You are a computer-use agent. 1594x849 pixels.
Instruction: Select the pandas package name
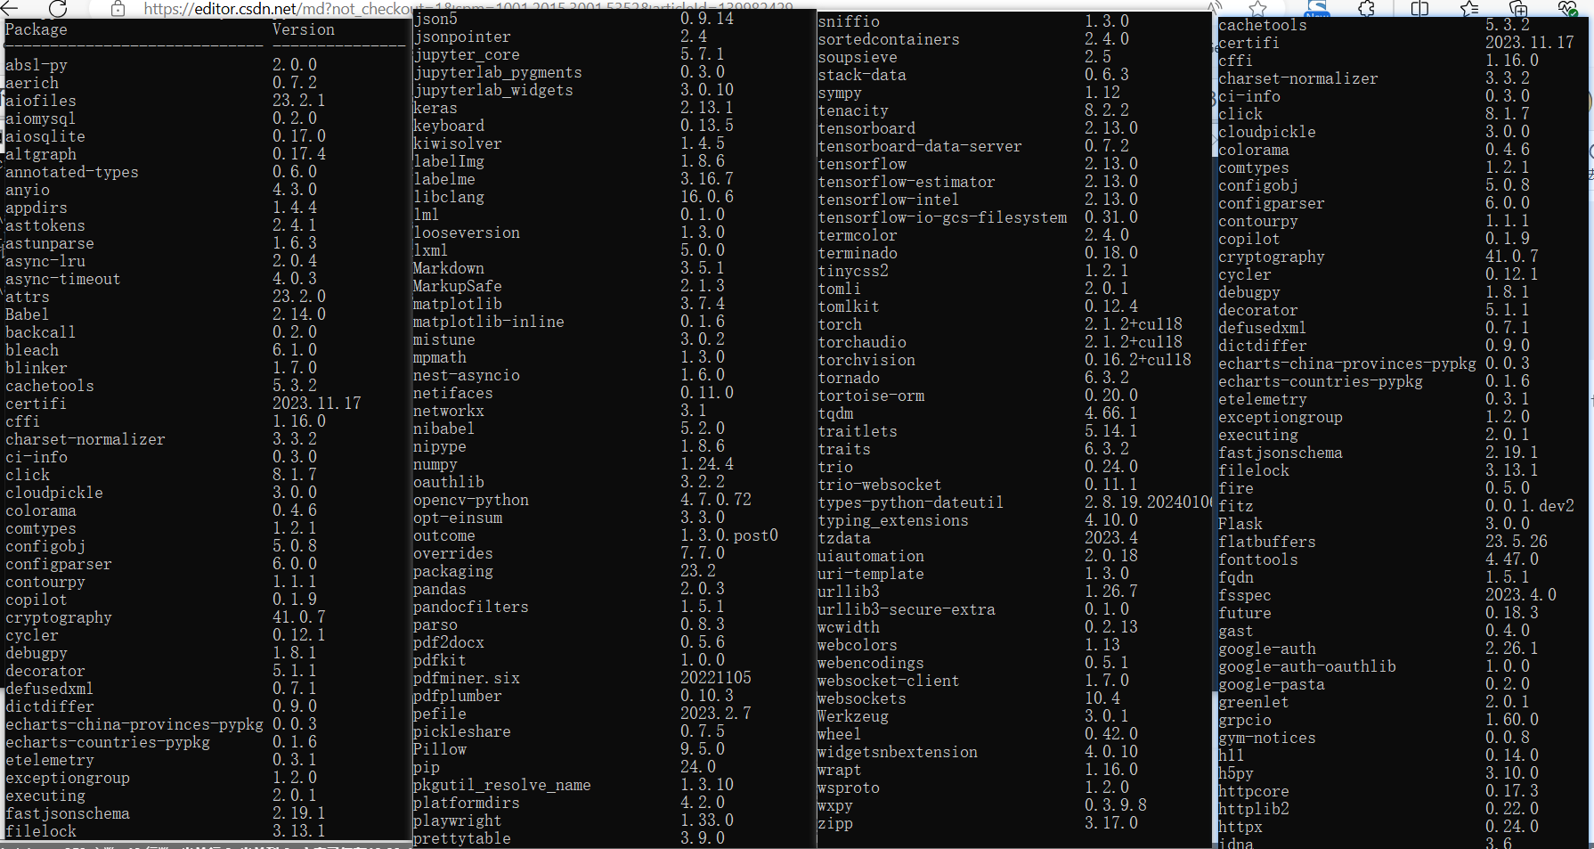point(440,589)
